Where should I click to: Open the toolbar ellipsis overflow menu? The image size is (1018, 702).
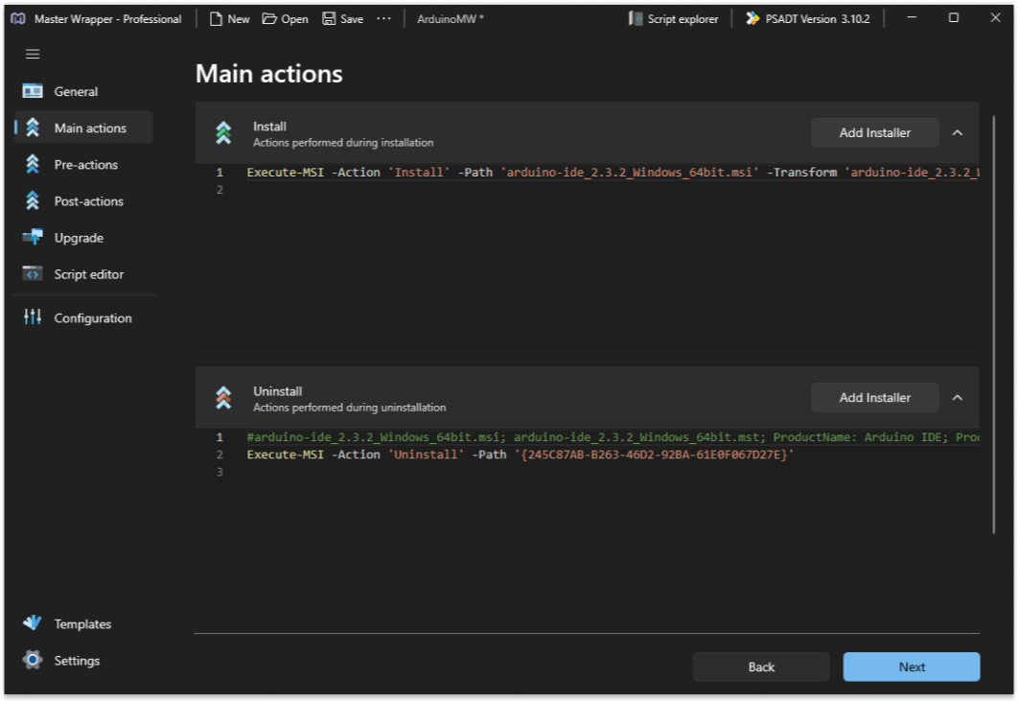tap(383, 19)
